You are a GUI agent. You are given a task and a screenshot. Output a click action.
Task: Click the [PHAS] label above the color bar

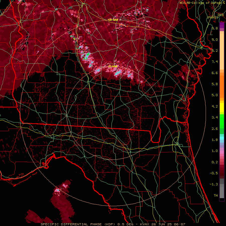tap(212, 17)
